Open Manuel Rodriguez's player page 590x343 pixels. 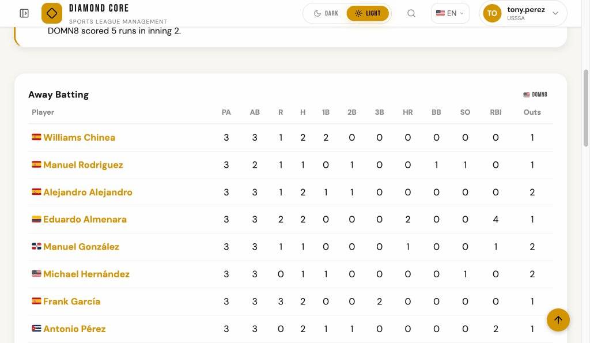click(83, 165)
